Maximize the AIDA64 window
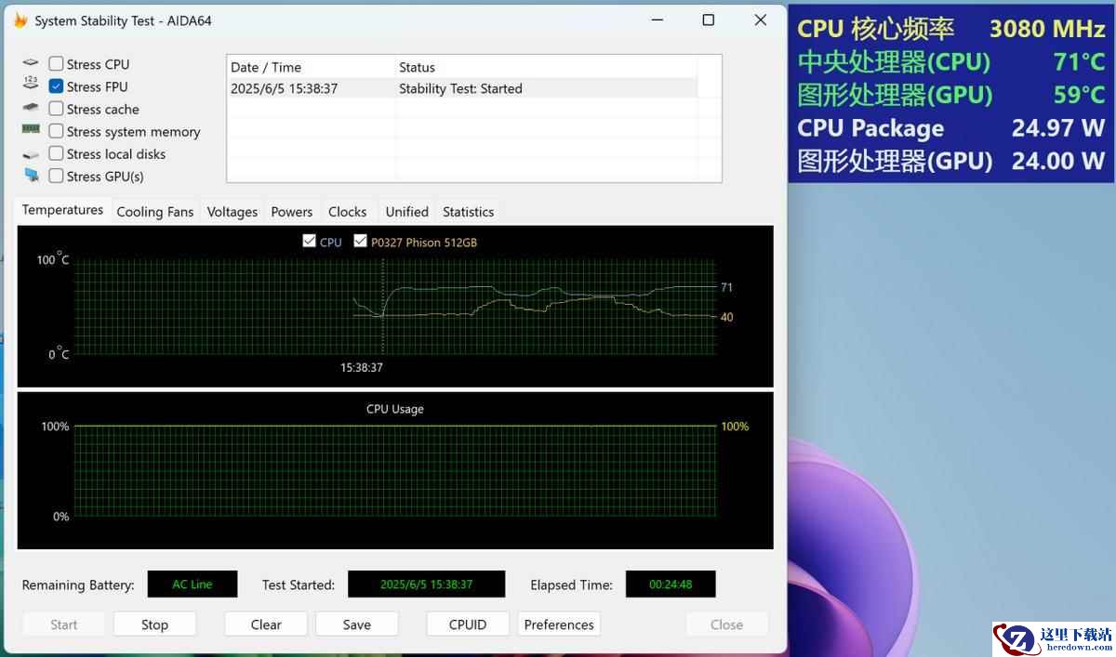 [708, 20]
